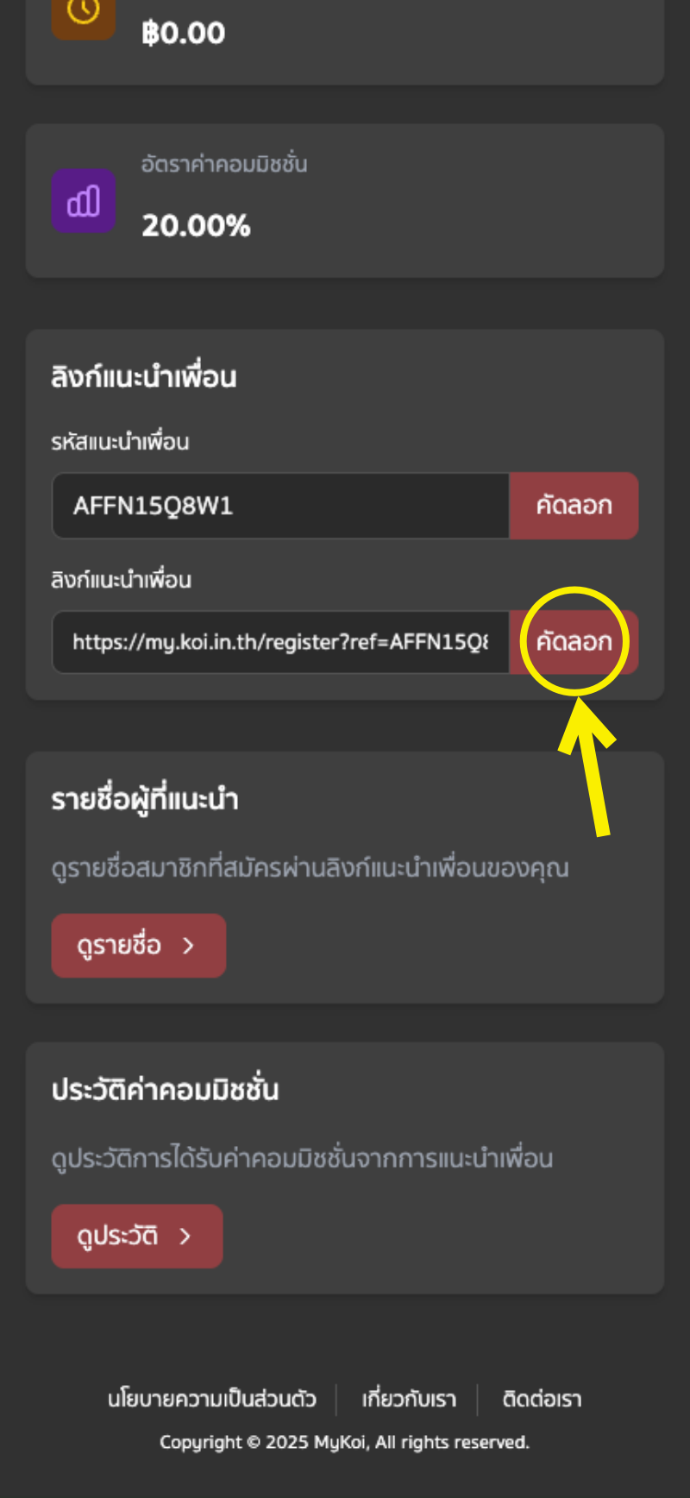Screen dimensions: 690x1498
Task: Click the chevron arrow on ดูรายชื่อ
Action: click(x=189, y=946)
